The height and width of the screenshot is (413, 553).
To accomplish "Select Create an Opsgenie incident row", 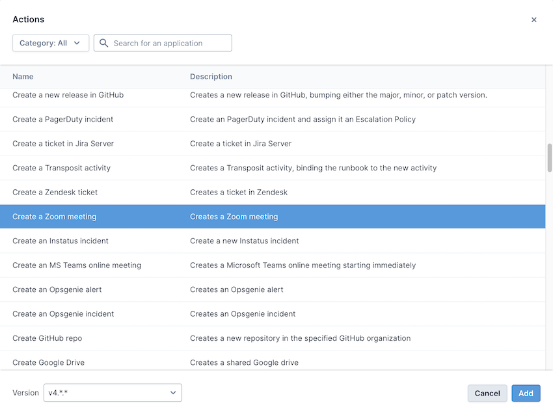I will (x=63, y=314).
